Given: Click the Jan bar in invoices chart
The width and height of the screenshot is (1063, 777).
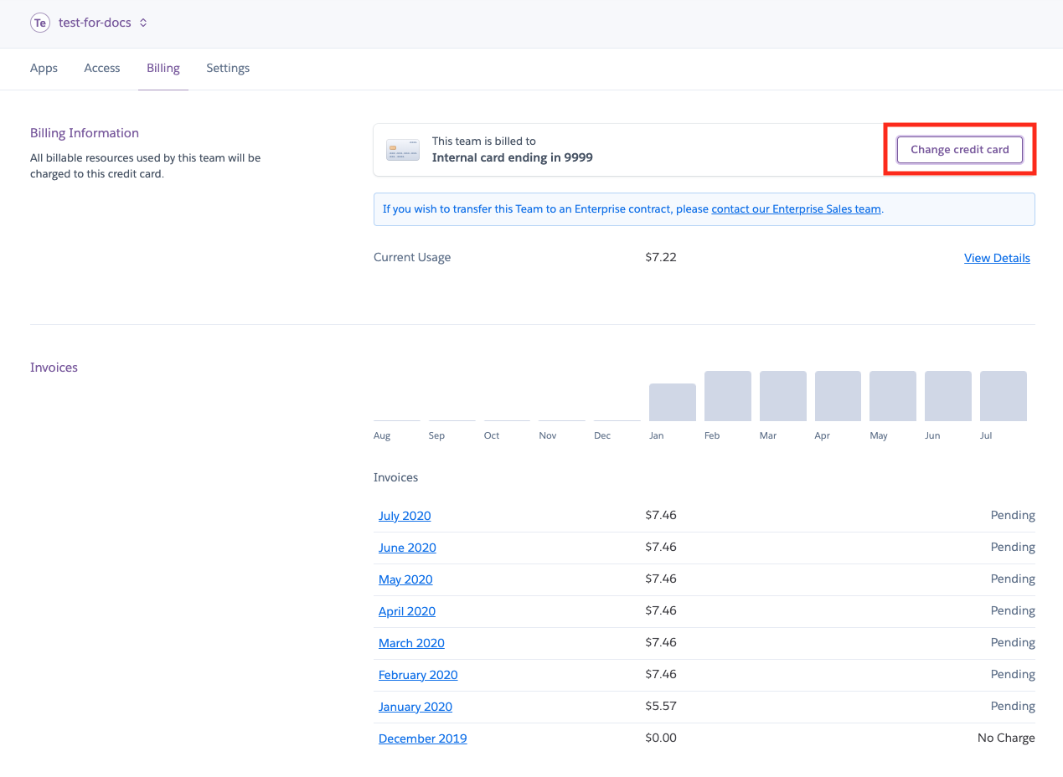Looking at the screenshot, I should point(673,403).
